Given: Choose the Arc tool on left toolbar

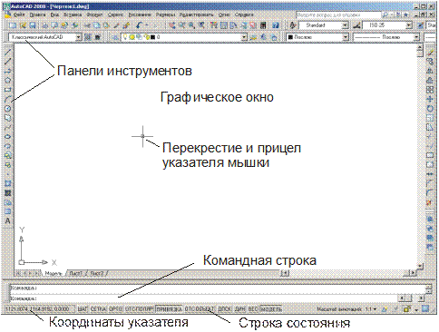Looking at the screenshot, I should 8,99.
